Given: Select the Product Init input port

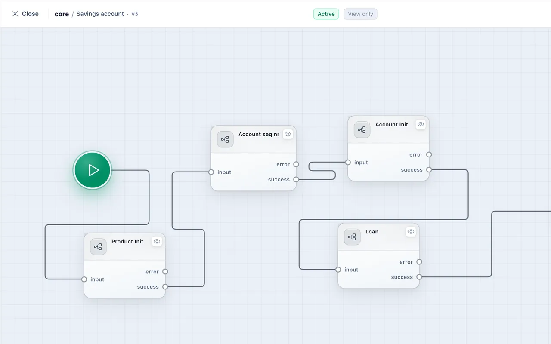Looking at the screenshot, I should click(x=84, y=279).
